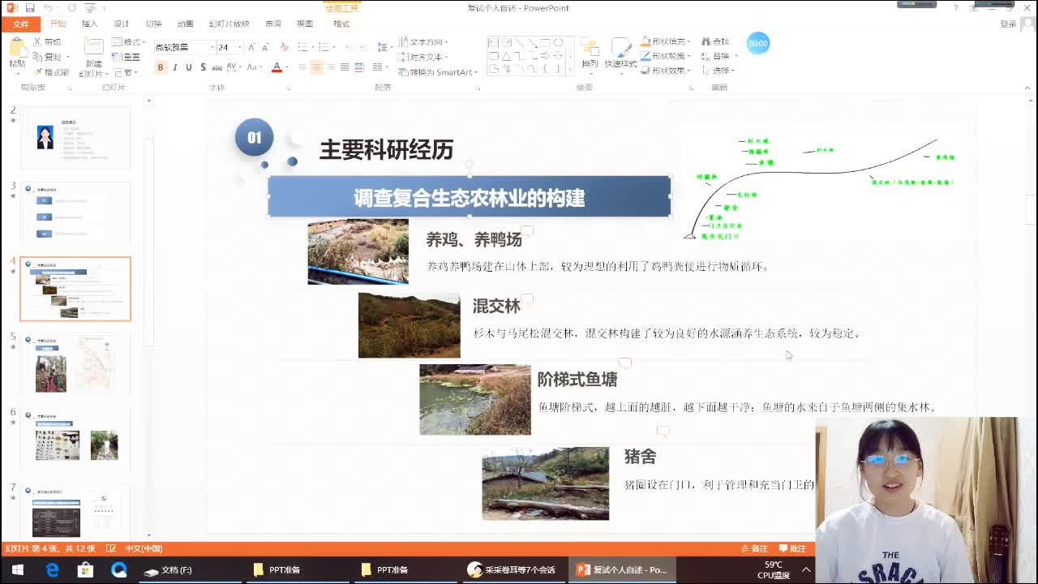Open the Shape Fill (形状填充) tool
The width and height of the screenshot is (1038, 584).
665,42
